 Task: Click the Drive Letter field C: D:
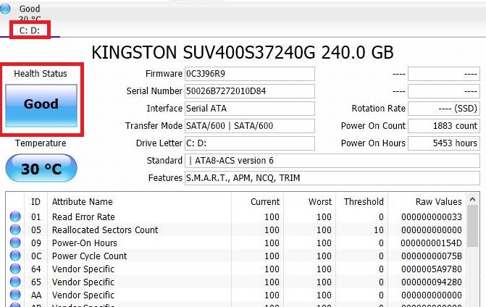click(x=249, y=143)
